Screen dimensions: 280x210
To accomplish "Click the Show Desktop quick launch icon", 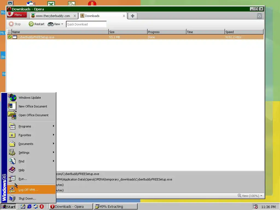I will (23, 207).
